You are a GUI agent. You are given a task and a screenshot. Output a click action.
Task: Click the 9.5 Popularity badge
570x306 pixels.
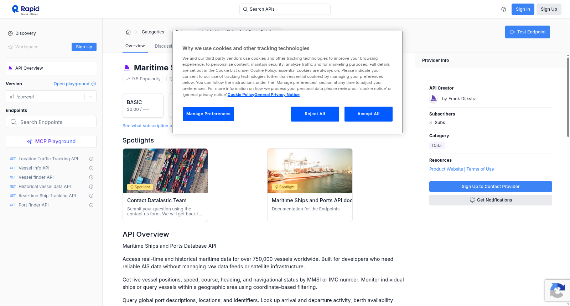[143, 79]
